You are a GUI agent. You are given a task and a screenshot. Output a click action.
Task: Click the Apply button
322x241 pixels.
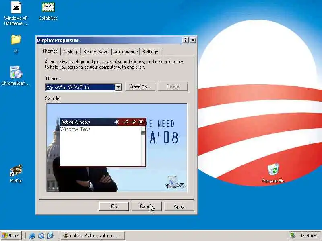tap(179, 206)
